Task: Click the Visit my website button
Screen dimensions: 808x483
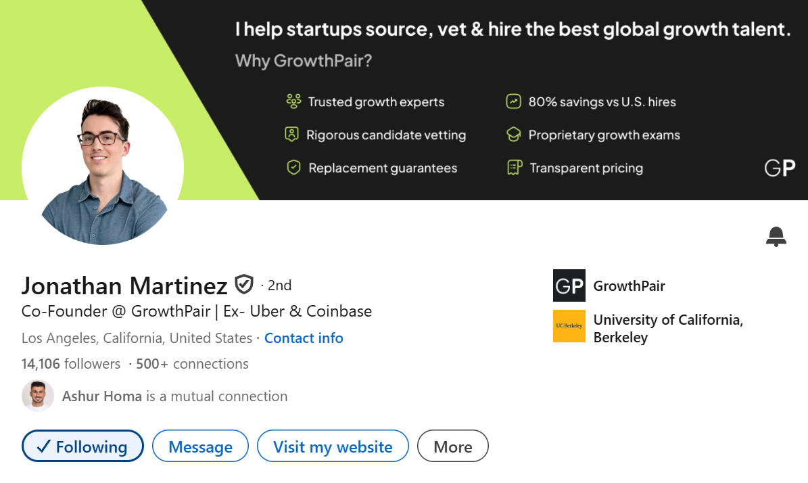Action: (333, 446)
